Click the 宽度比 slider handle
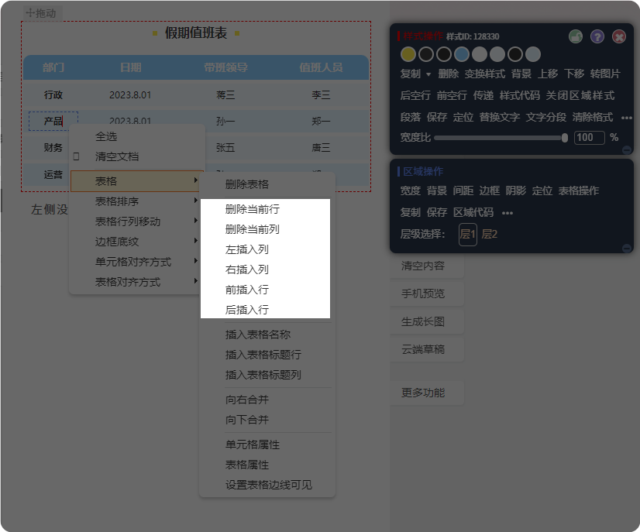The image size is (640, 532). point(565,138)
